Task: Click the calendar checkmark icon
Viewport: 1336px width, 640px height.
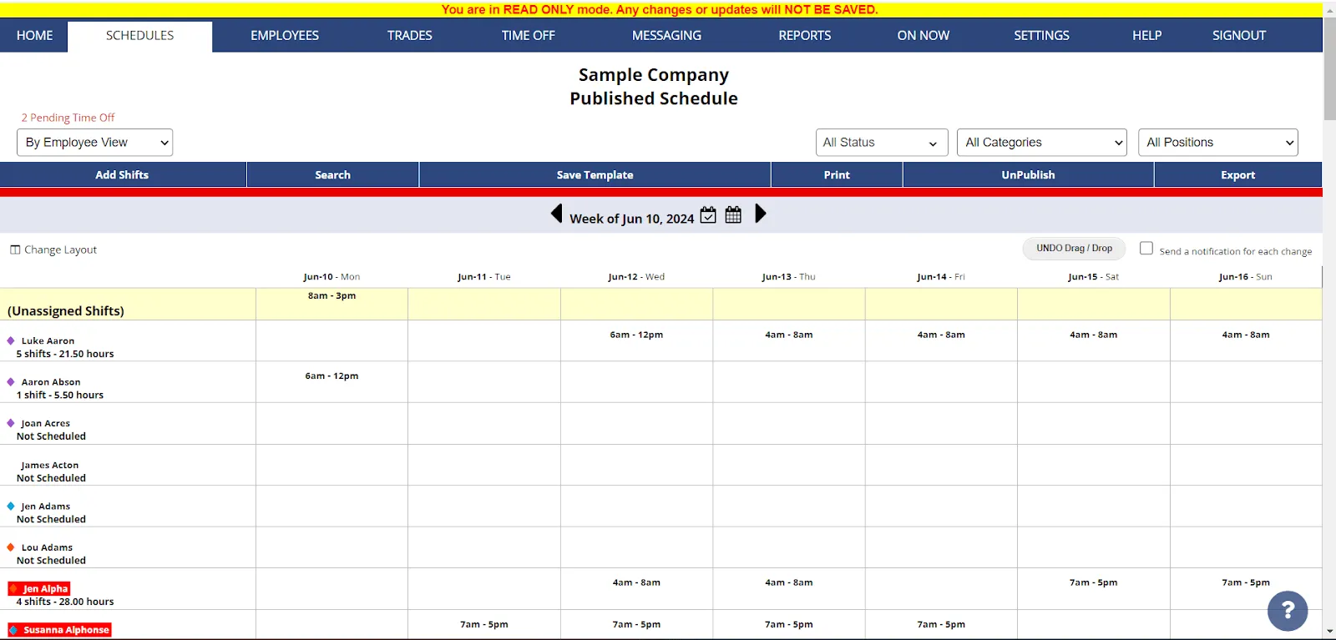Action: pos(708,214)
